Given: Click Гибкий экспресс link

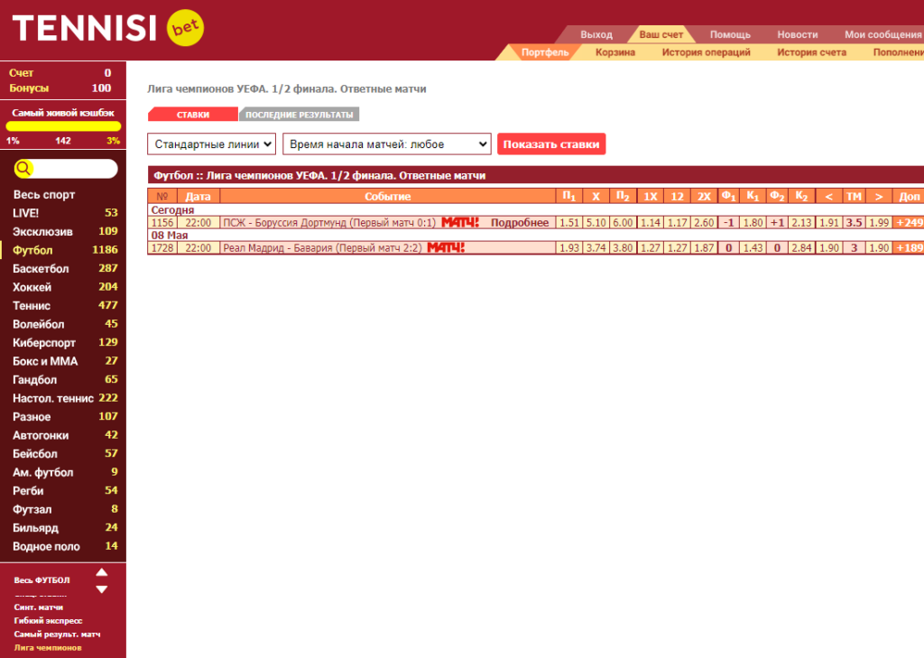Looking at the screenshot, I should click(49, 621).
